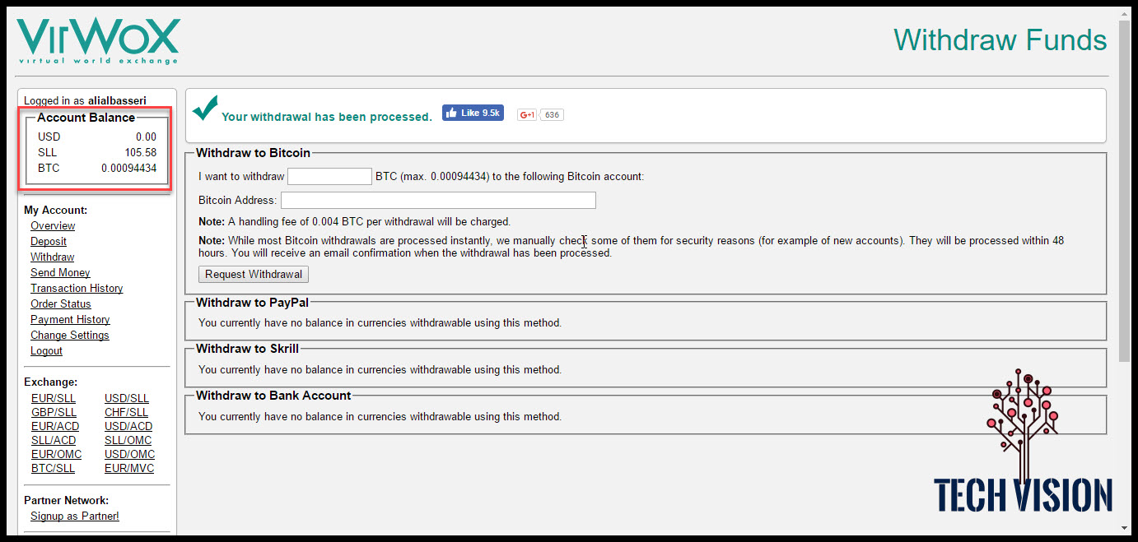
Task: Click the USD balance value 0.00
Action: [x=147, y=137]
